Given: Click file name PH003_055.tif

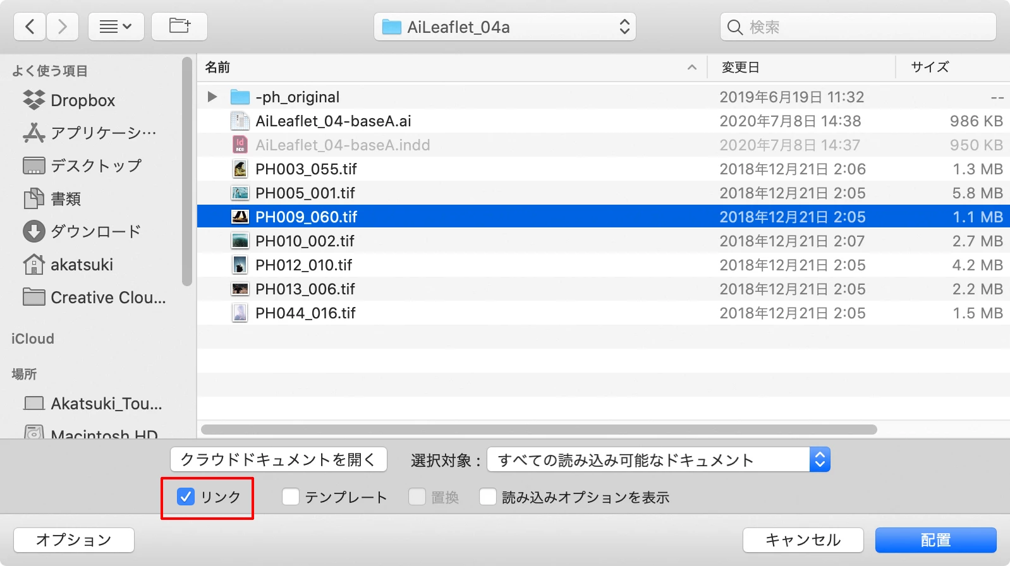Looking at the screenshot, I should tap(306, 169).
